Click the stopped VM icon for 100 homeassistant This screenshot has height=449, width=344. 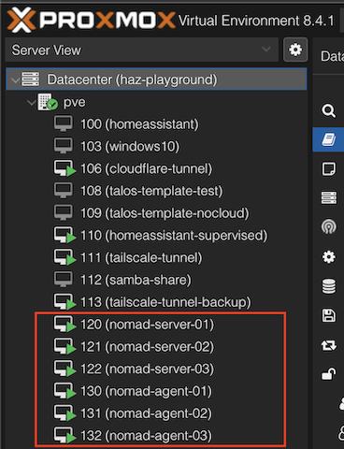click(x=64, y=123)
